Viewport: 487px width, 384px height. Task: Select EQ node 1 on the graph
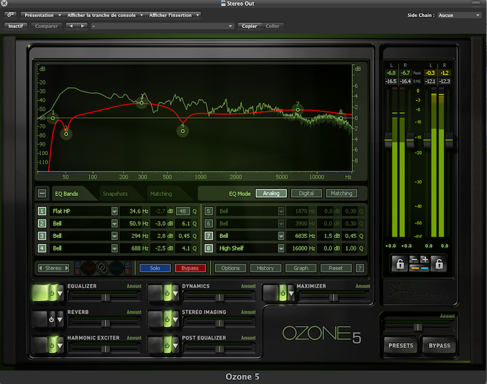tap(53, 118)
